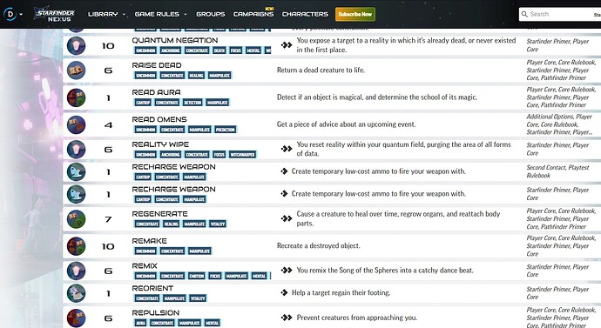The image size is (601, 328).
Task: Click 'Get a piece of advice' description
Action: [346, 124]
